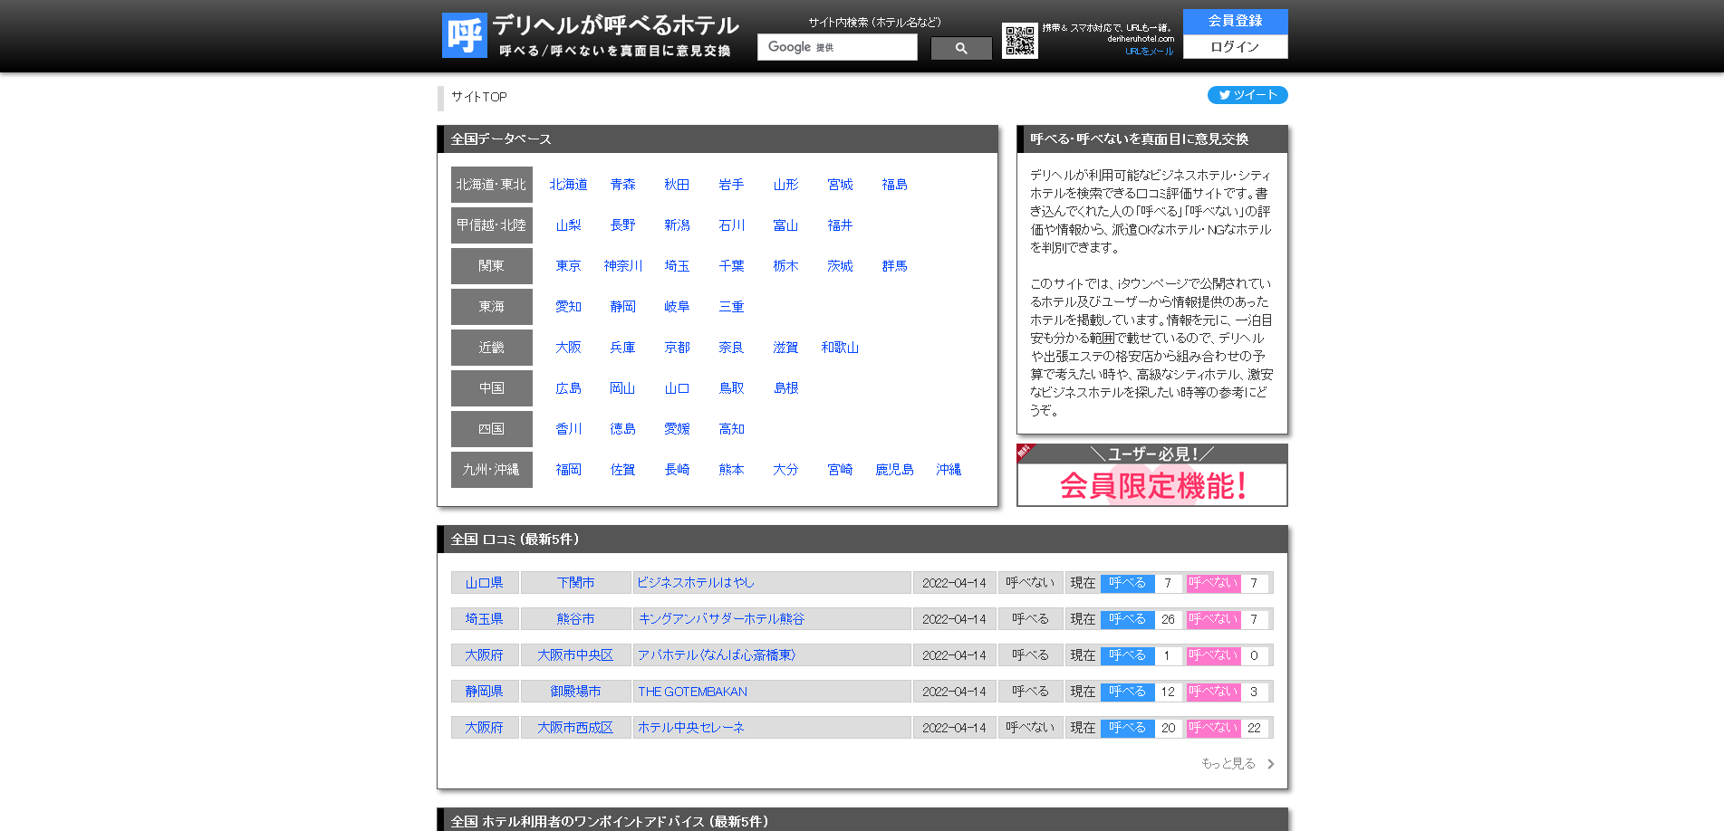Click blue 呼べる badge for ビジネスホテルはやし
This screenshot has height=831, width=1724.
tap(1127, 583)
